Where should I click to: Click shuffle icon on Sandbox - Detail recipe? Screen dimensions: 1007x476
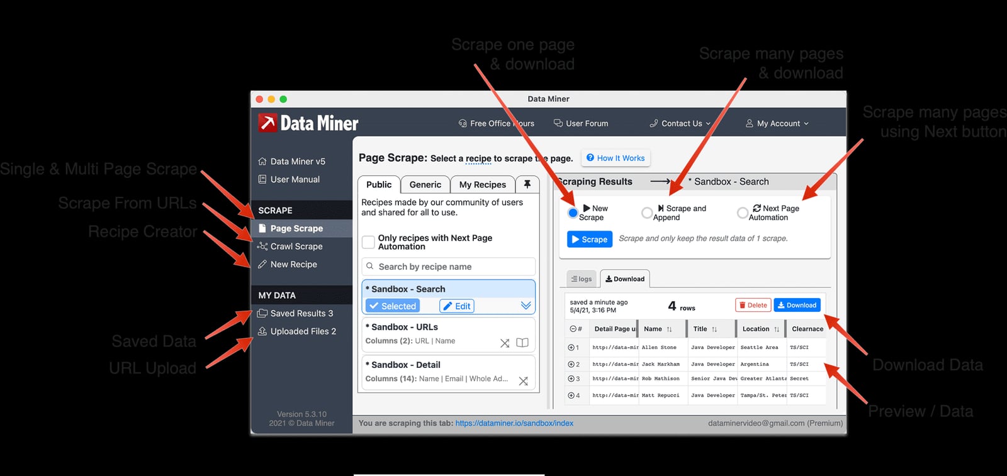[x=523, y=381]
